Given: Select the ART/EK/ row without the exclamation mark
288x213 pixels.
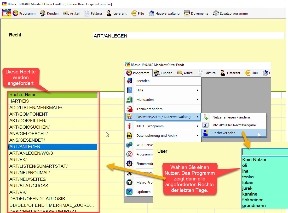Looking at the screenshot, I should click(x=53, y=160).
